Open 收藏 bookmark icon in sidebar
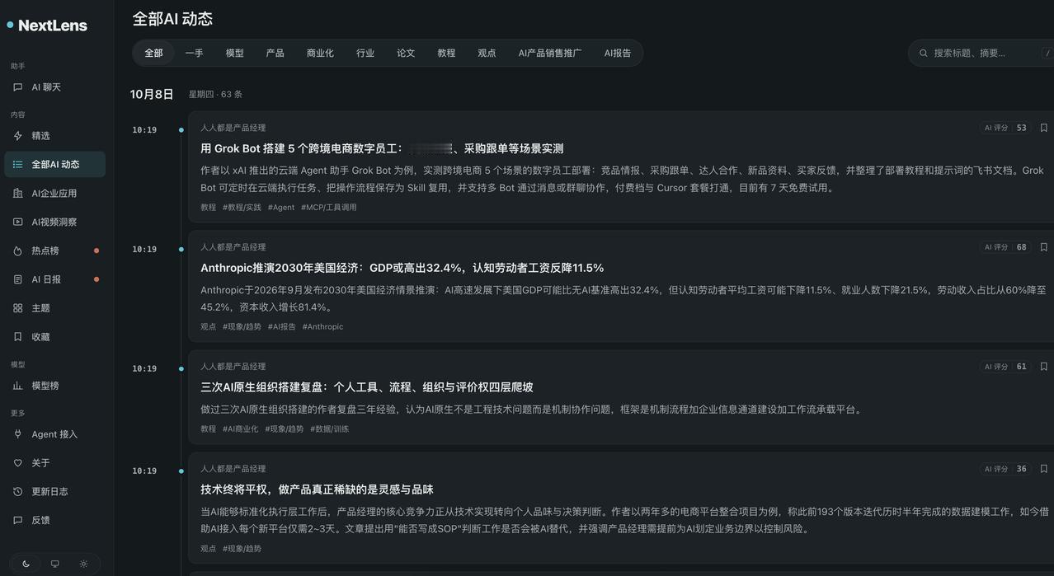 point(18,337)
